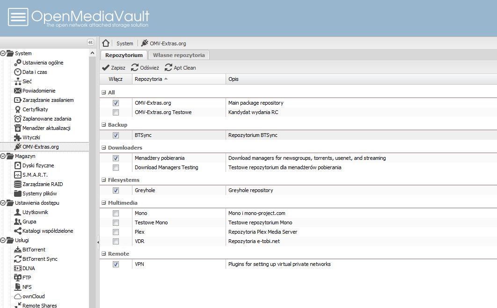The image size is (497, 308).
Task: Enable the Mono repository checkbox
Action: [x=116, y=213]
